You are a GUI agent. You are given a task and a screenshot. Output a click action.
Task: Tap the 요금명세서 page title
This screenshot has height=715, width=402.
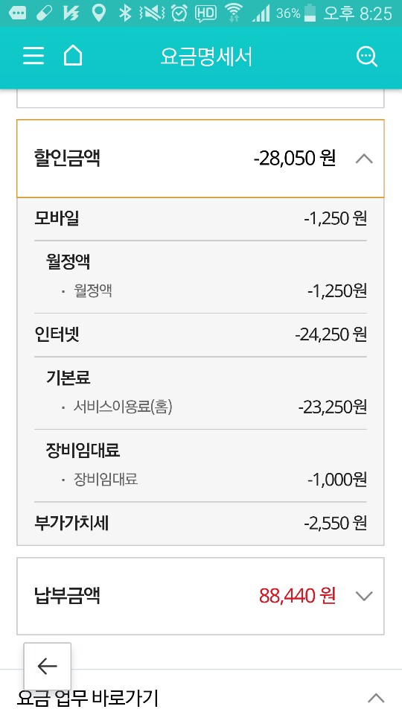coord(206,57)
